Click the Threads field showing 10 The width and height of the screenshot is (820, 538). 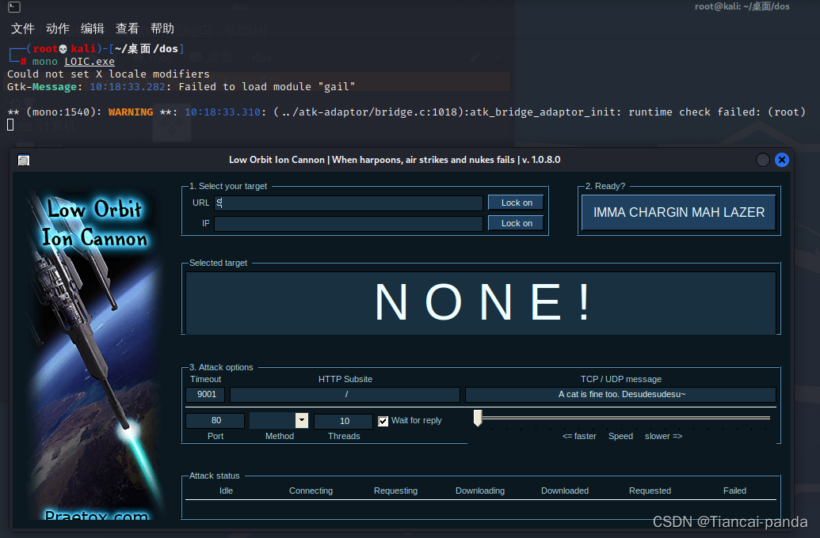[344, 421]
